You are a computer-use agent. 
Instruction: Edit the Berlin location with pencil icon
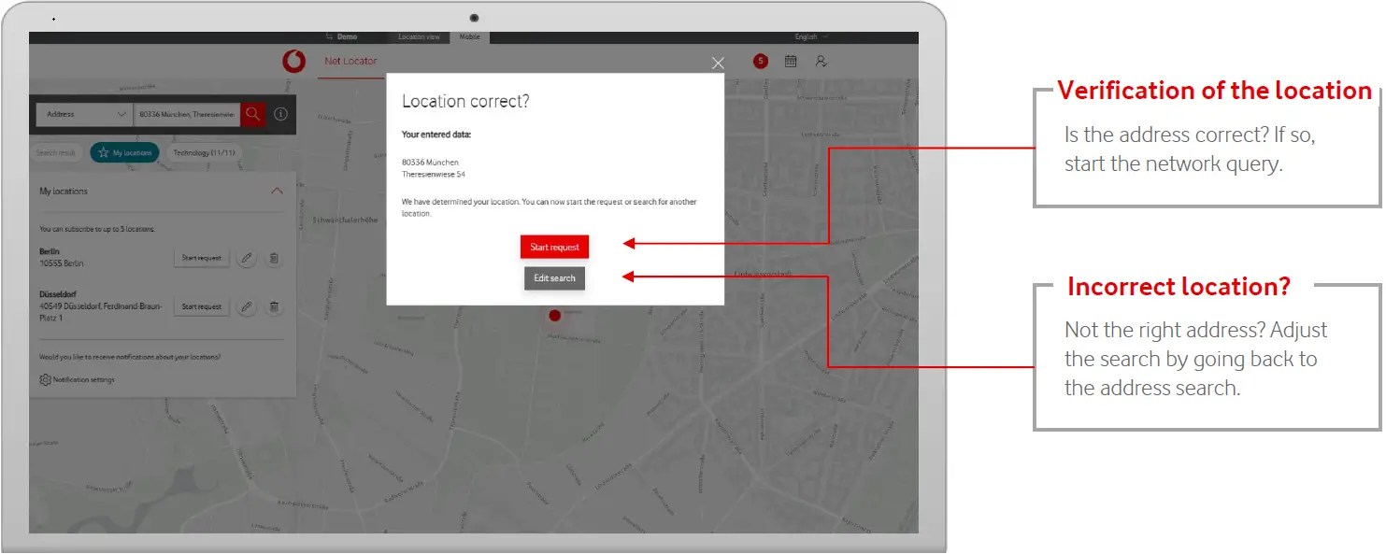pos(247,259)
